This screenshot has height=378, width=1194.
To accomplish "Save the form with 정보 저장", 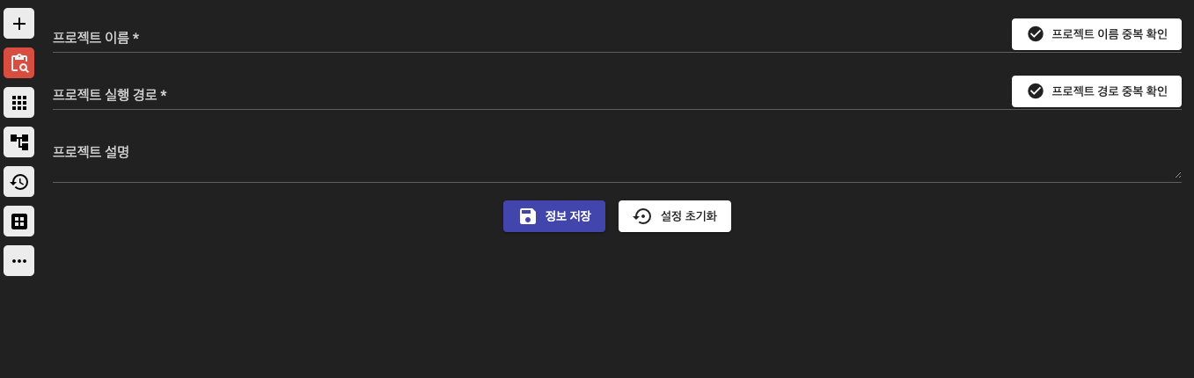I will point(554,216).
